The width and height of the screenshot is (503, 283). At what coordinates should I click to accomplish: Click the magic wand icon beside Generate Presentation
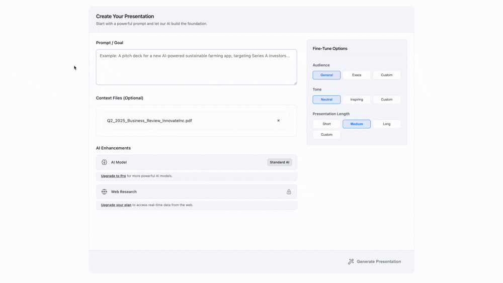351,261
